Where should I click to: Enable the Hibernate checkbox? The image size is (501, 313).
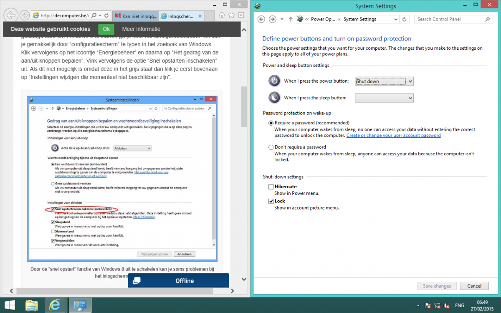click(271, 187)
